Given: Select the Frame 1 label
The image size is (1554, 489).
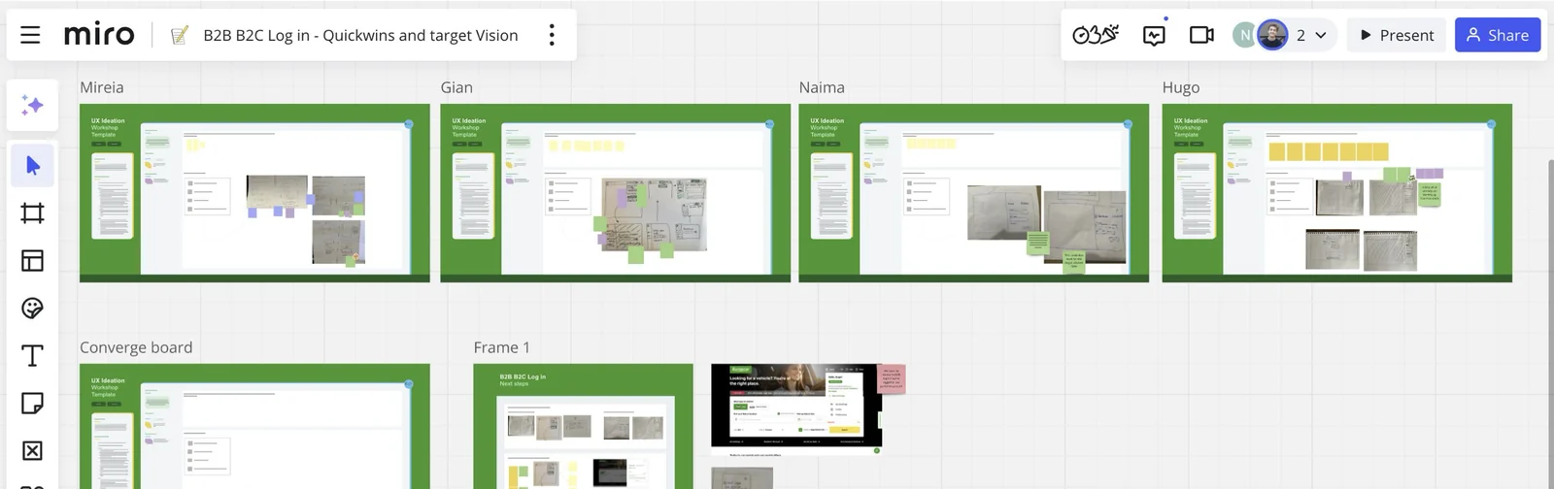Looking at the screenshot, I should [502, 347].
